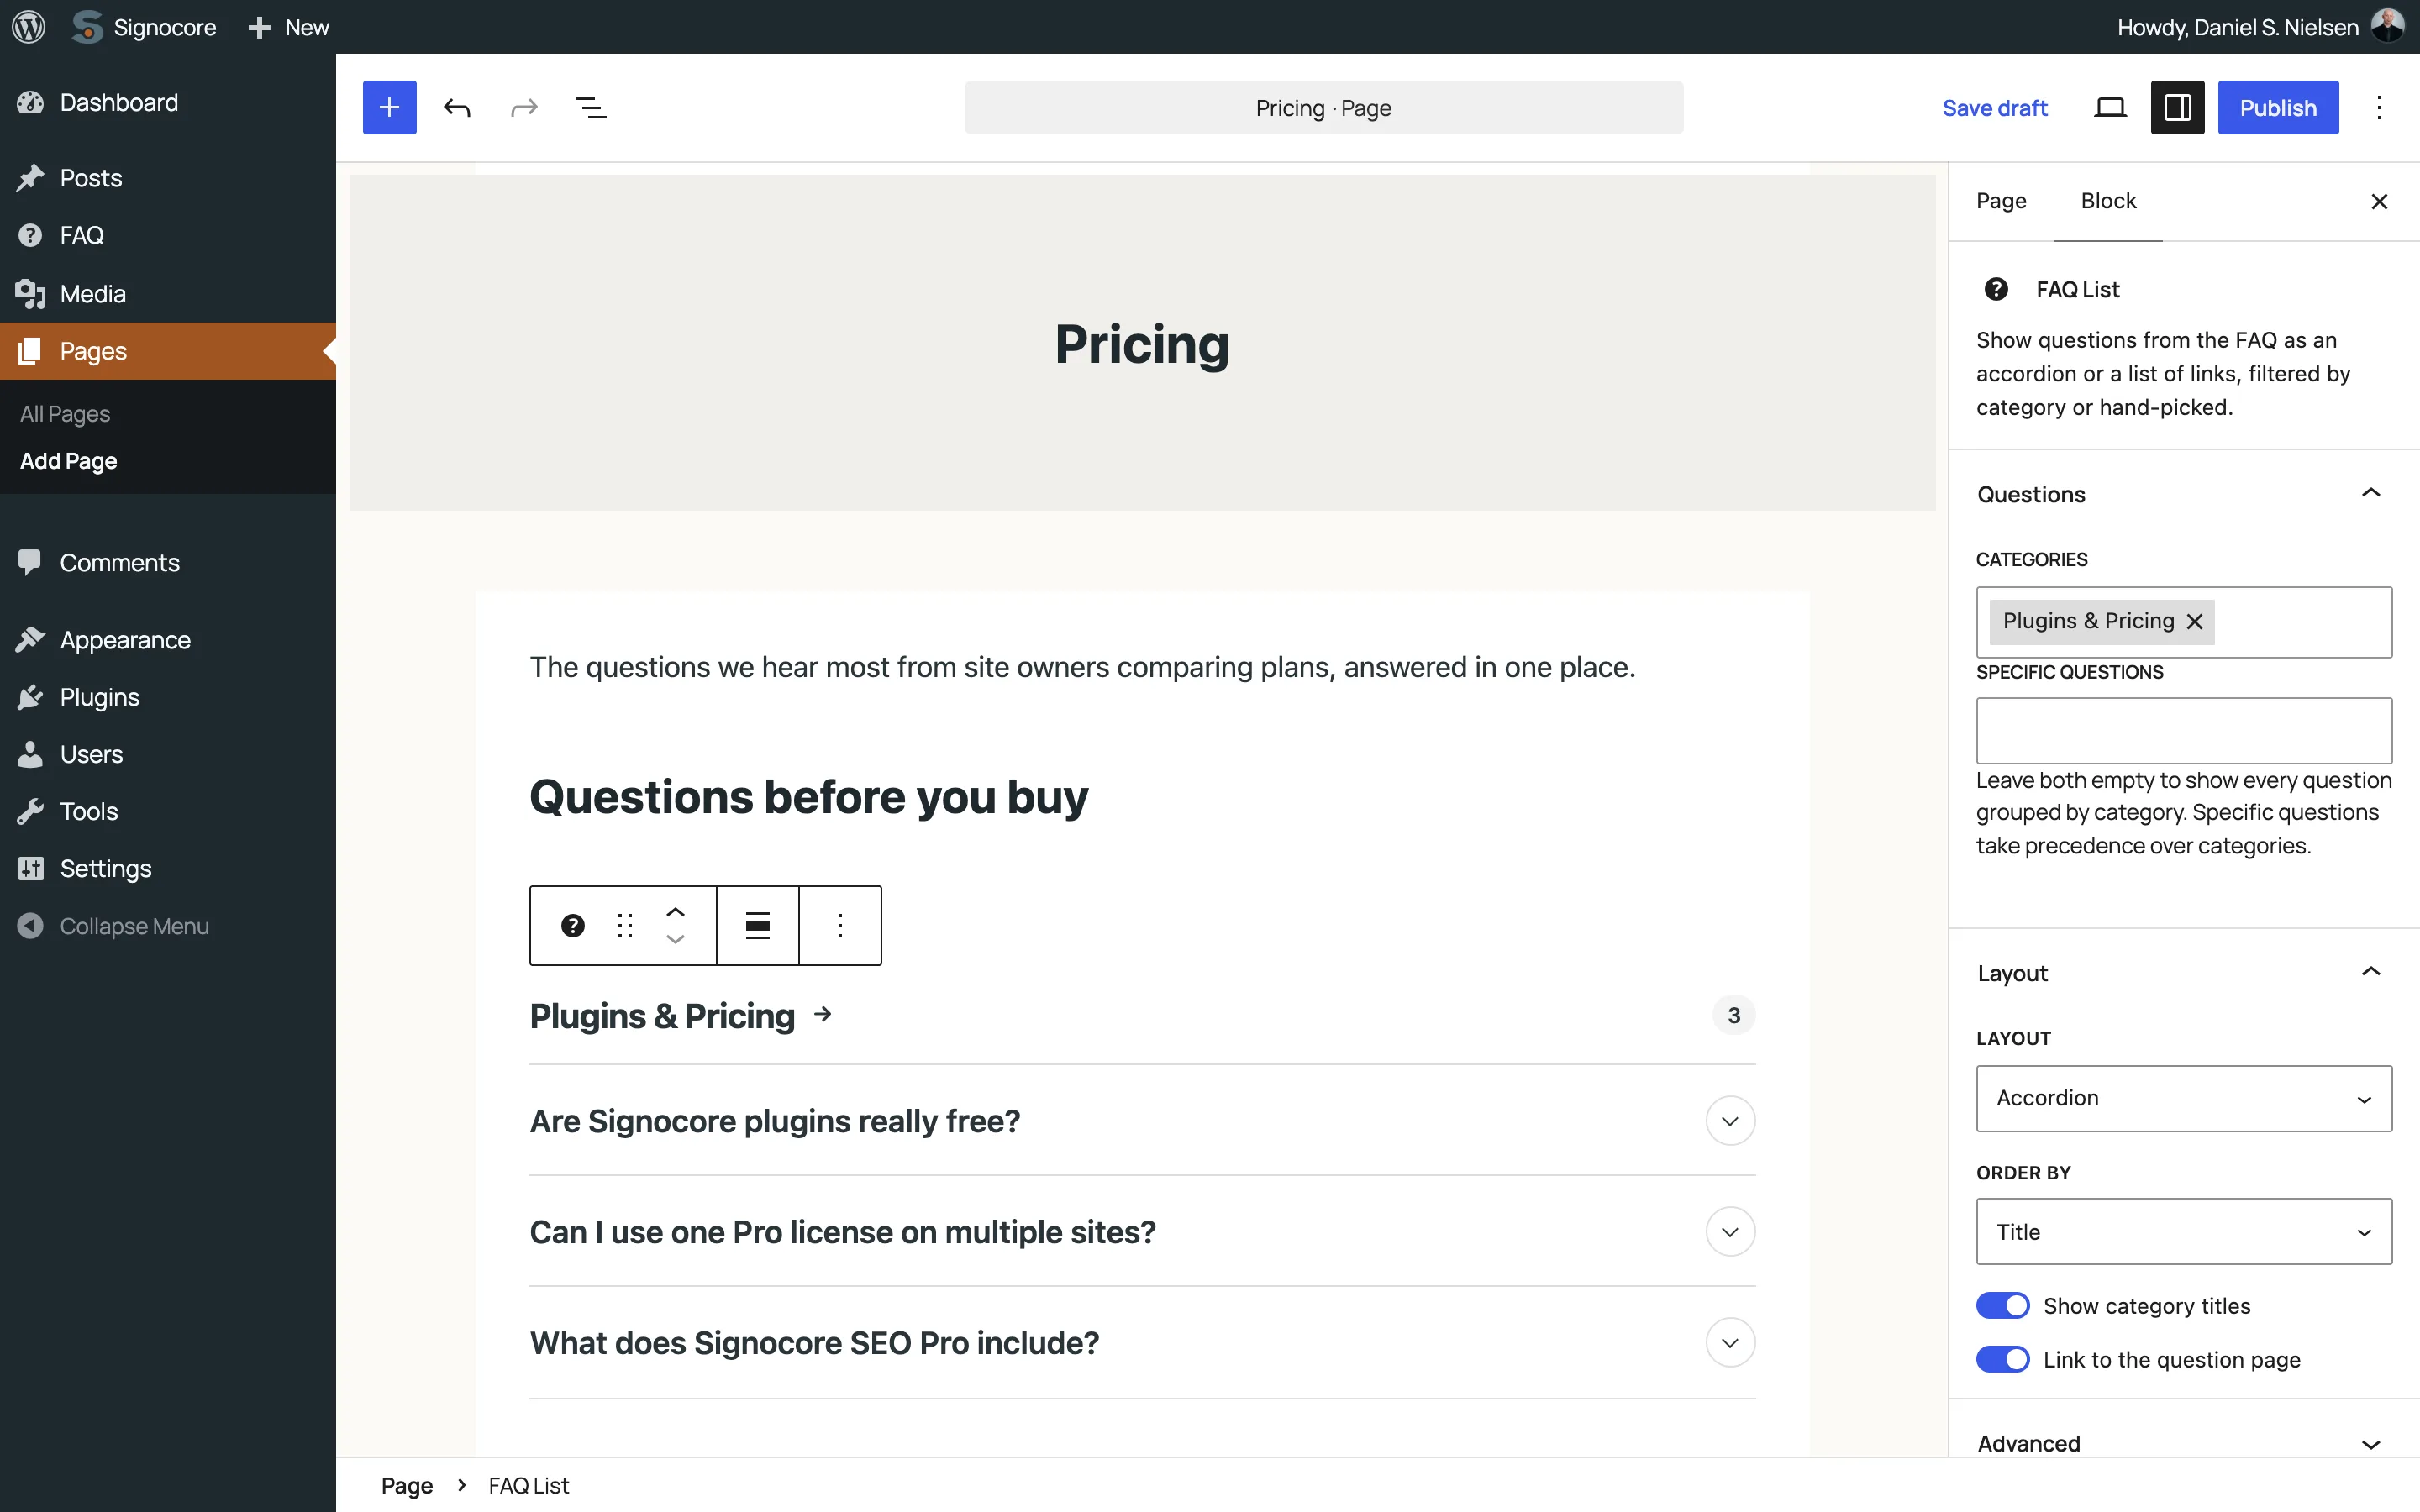Open Posts in the sidebar
Image resolution: width=2420 pixels, height=1512 pixels.
pos(168,178)
